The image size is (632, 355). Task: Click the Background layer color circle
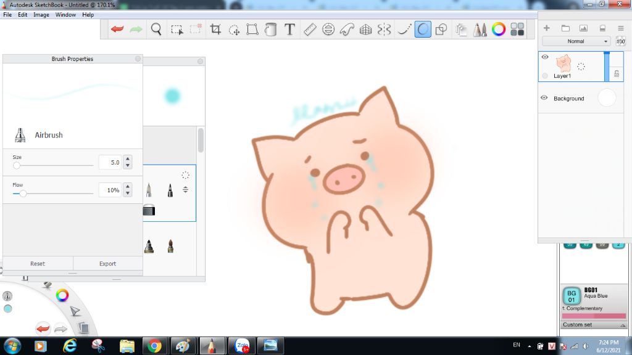[607, 98]
